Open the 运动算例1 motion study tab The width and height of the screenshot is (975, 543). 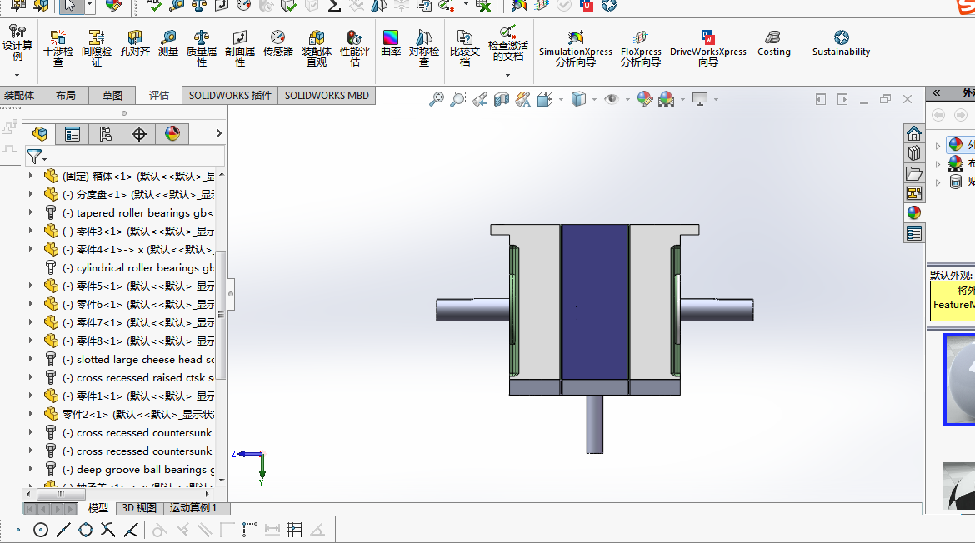point(193,508)
